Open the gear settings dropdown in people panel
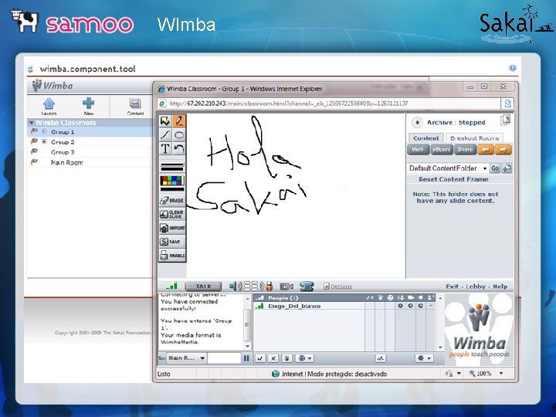Viewport: 556px width, 417px height. [x=424, y=358]
